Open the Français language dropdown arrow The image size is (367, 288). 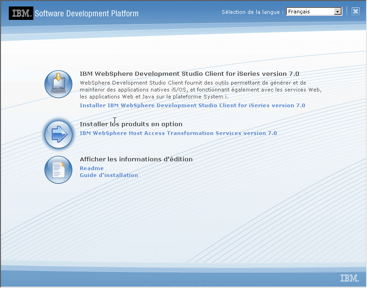(337, 12)
